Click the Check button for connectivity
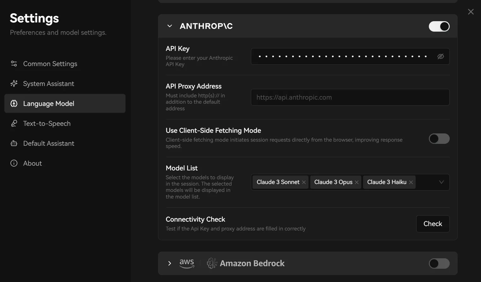 pyautogui.click(x=433, y=224)
